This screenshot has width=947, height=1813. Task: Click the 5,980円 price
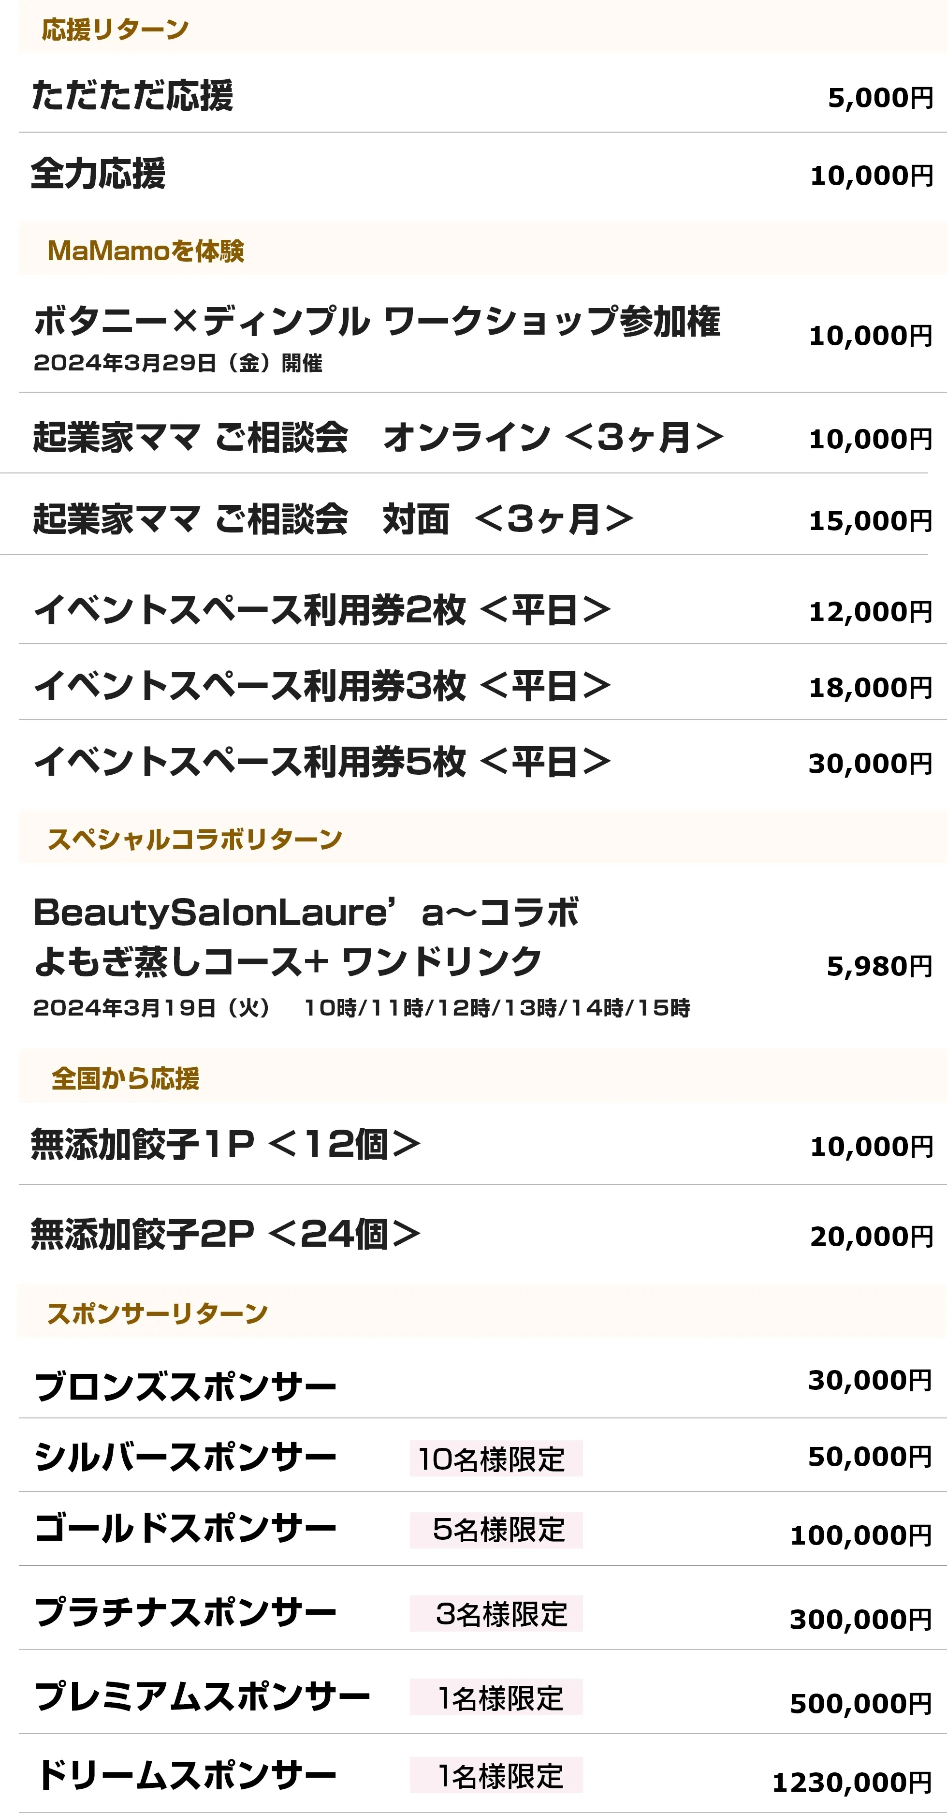pos(879,966)
